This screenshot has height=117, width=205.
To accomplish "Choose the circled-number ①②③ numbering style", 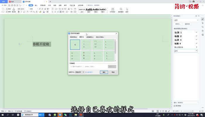I will tap(86, 56).
